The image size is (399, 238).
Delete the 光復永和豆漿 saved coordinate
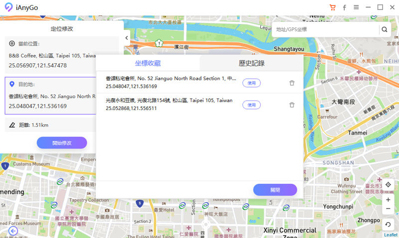292,105
